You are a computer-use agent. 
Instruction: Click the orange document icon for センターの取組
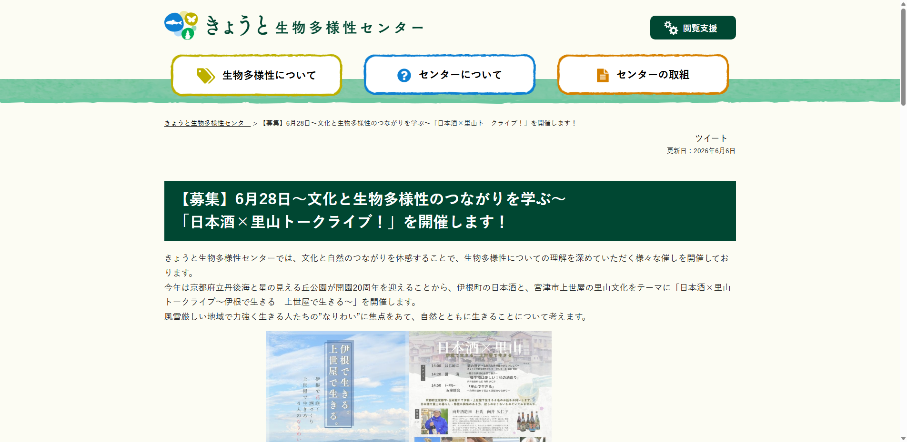click(603, 75)
